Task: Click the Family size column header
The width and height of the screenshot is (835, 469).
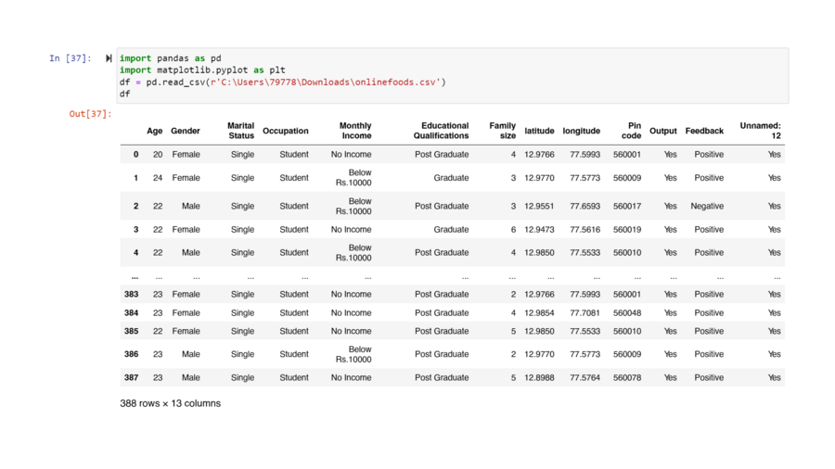Action: click(503, 131)
